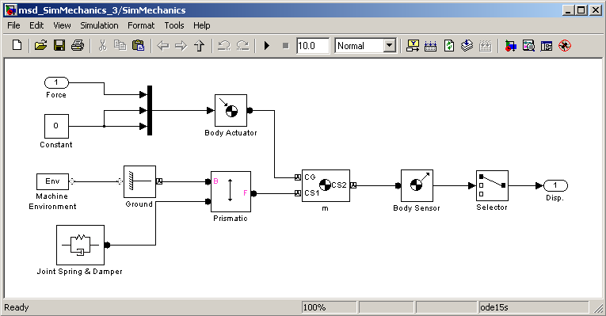Navigate back with the left arrow icon
The height and width of the screenshot is (316, 606).
[163, 46]
